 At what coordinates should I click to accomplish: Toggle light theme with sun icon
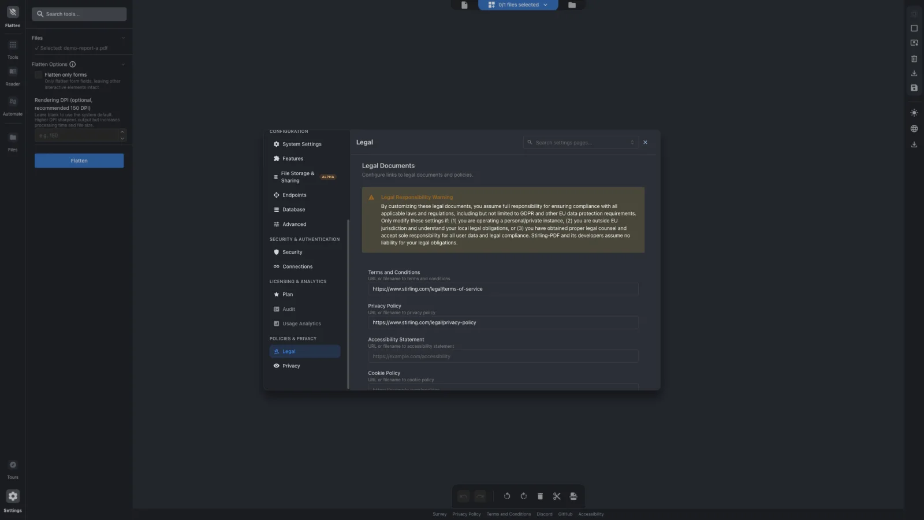[x=914, y=113]
